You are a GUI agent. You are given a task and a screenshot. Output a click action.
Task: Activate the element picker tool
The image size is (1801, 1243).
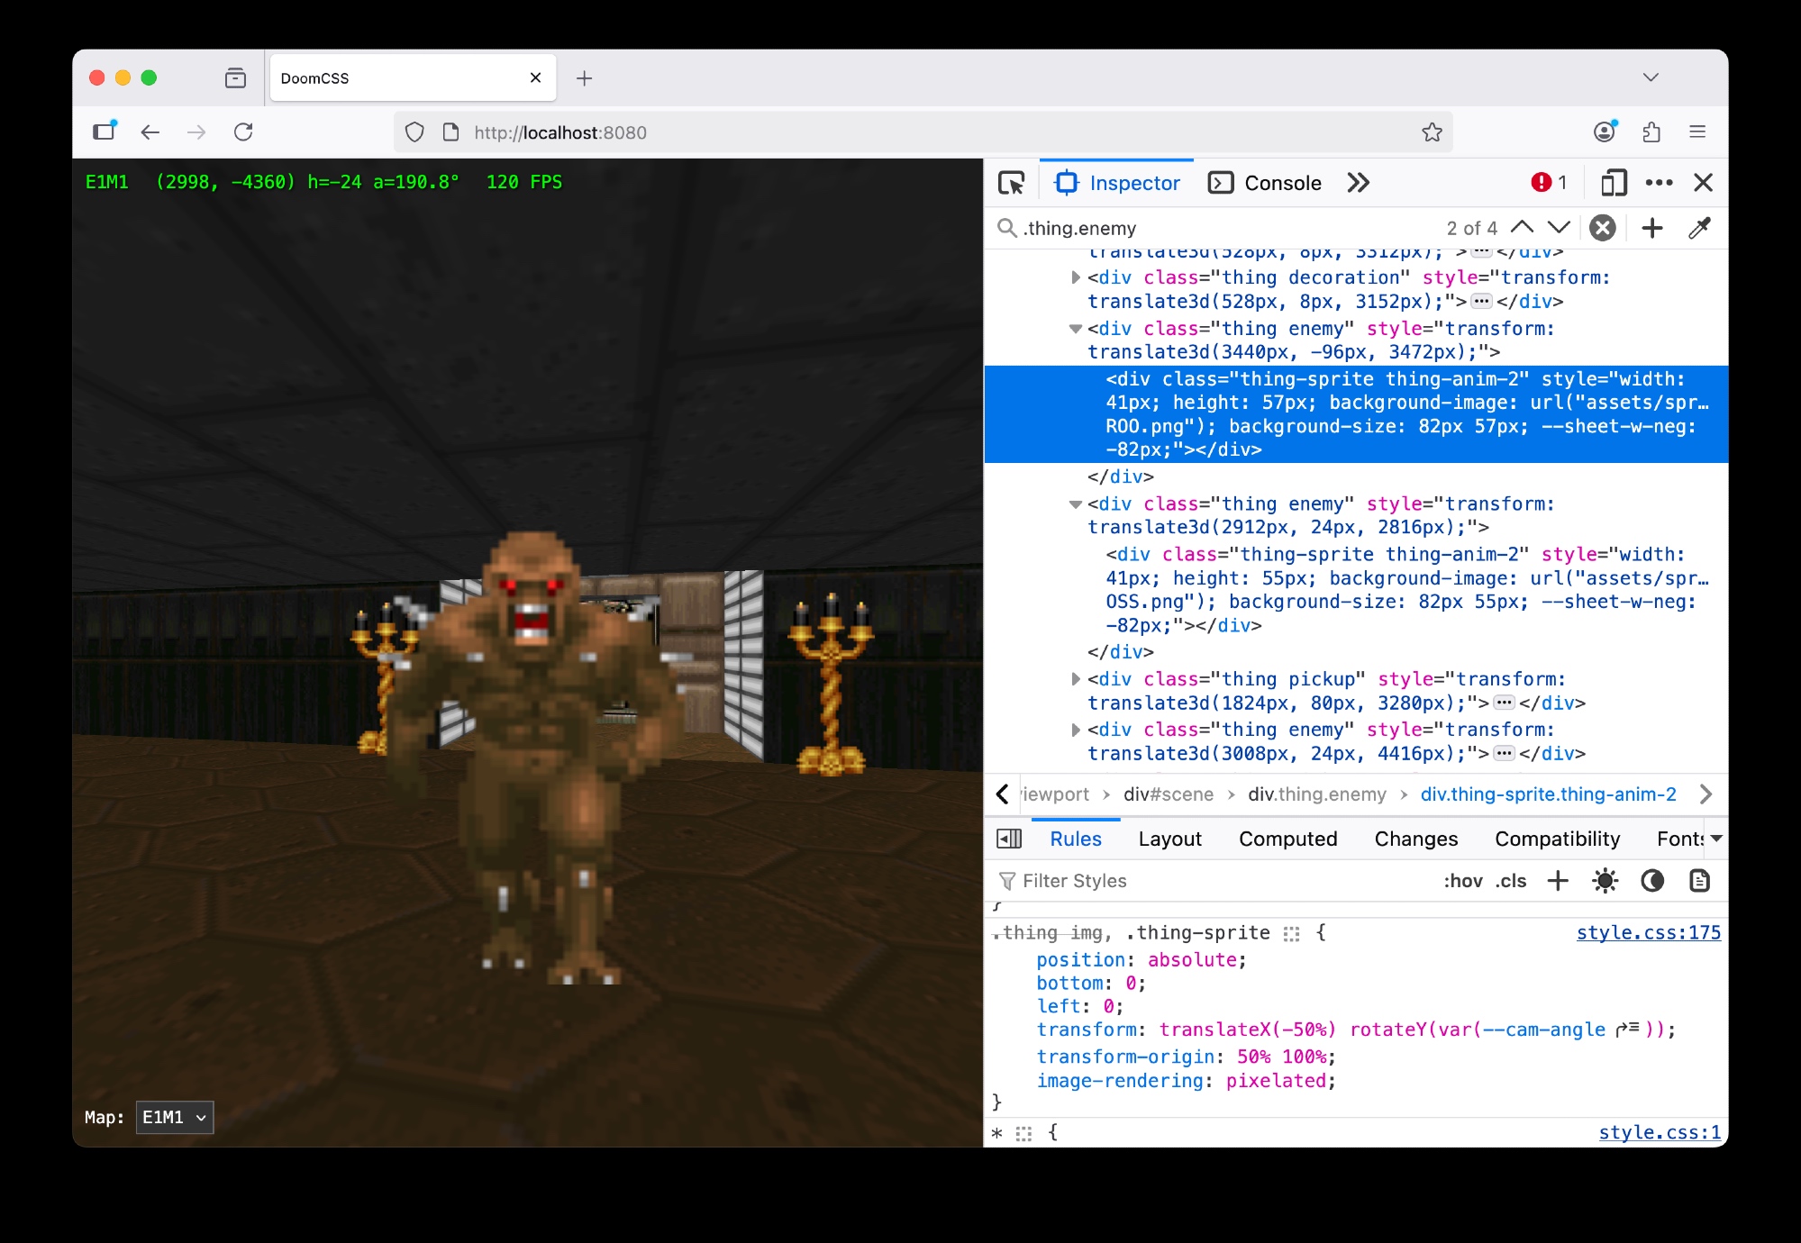point(1011,183)
